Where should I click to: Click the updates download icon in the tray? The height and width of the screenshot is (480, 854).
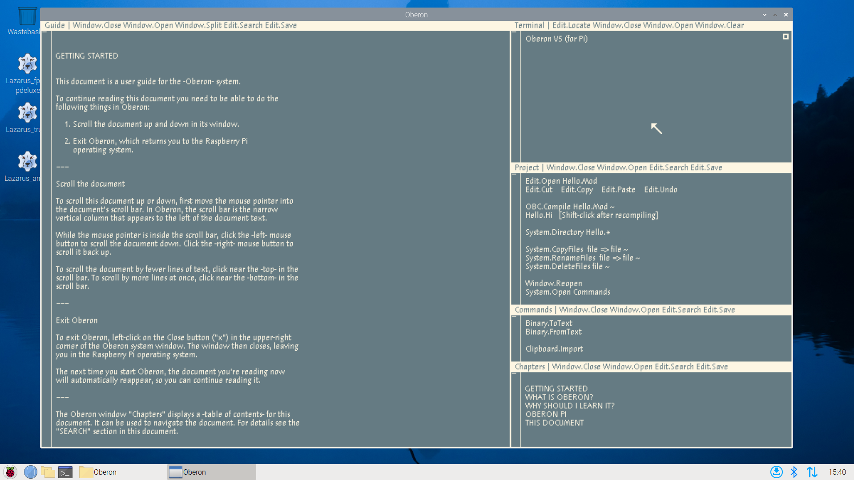pos(776,472)
